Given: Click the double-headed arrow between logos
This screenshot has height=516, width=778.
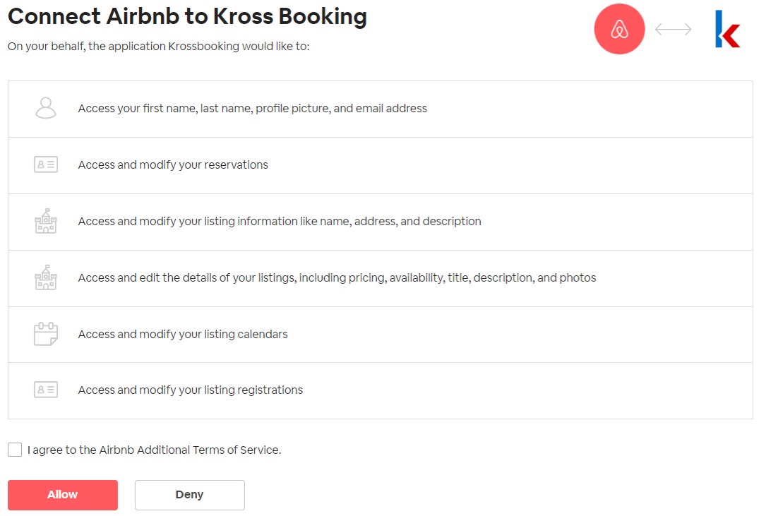Looking at the screenshot, I should pyautogui.click(x=674, y=29).
